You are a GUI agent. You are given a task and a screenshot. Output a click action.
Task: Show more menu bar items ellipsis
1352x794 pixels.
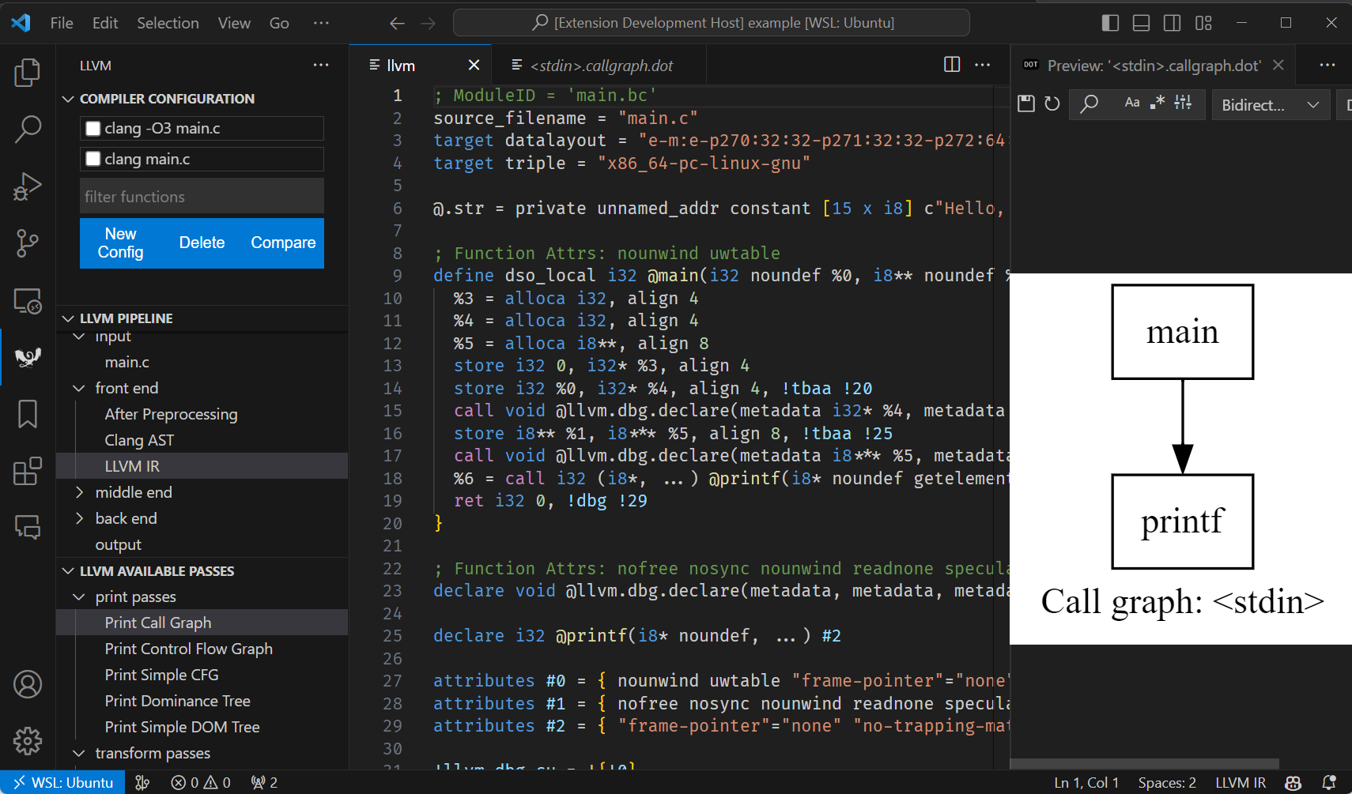321,23
